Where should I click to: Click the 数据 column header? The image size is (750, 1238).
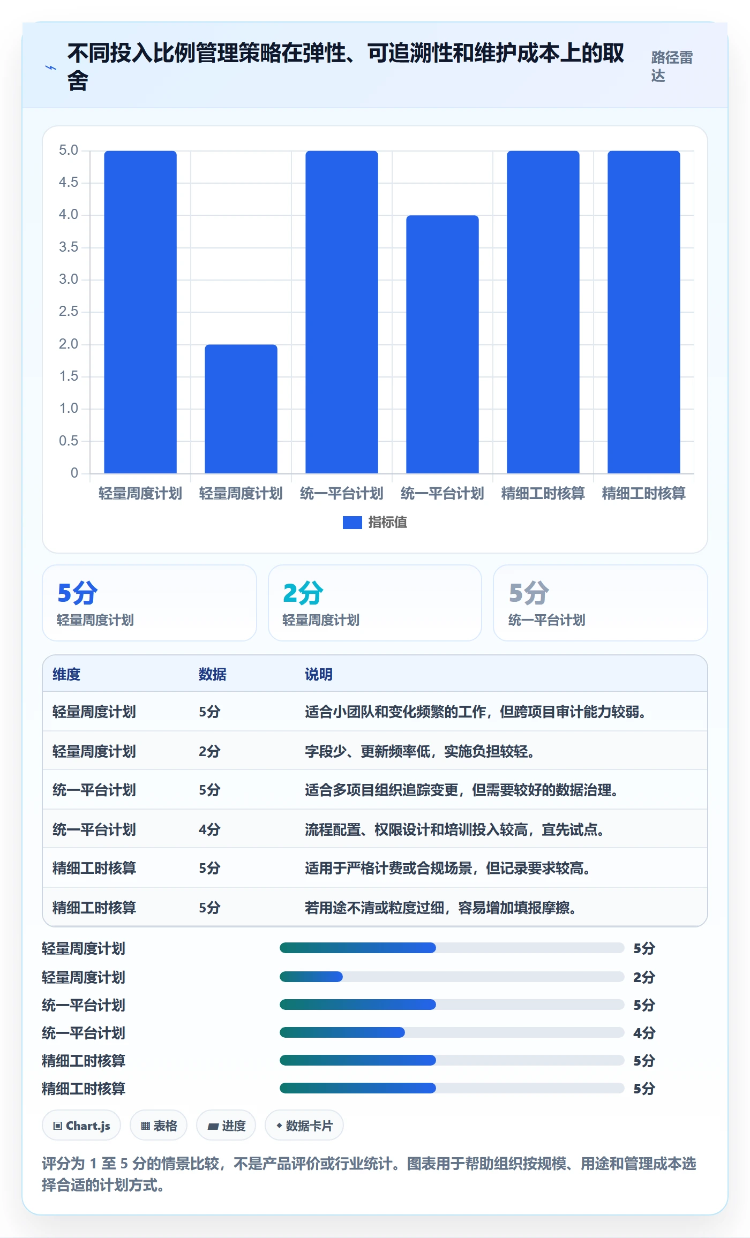213,674
